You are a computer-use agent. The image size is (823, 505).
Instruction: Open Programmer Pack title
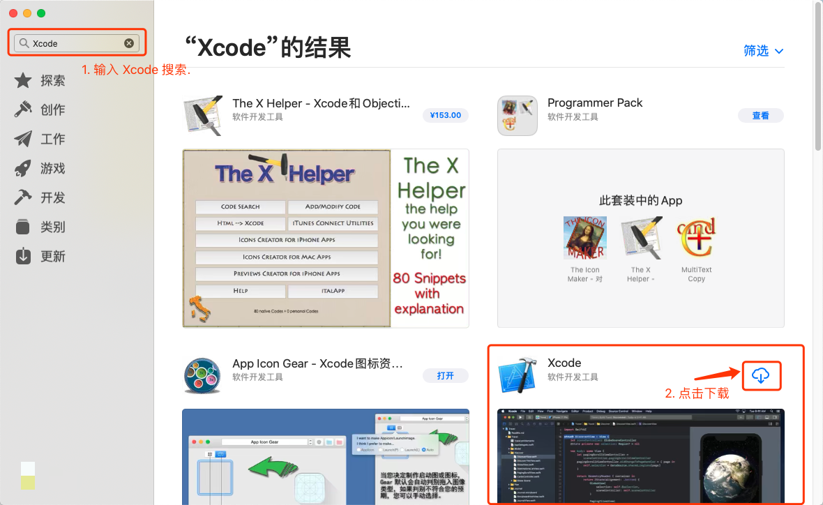595,103
